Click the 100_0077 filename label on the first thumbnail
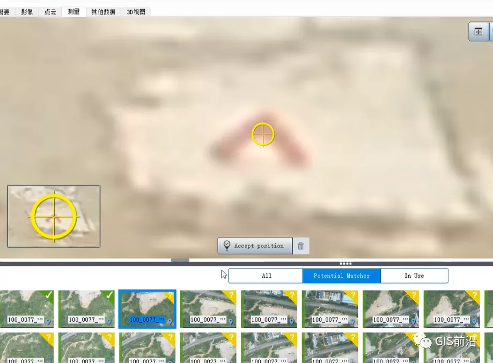The image size is (493, 363). click(x=24, y=320)
